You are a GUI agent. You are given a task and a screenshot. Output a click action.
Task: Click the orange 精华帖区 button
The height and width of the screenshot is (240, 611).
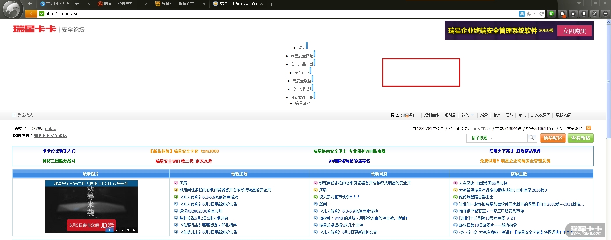[x=553, y=138]
